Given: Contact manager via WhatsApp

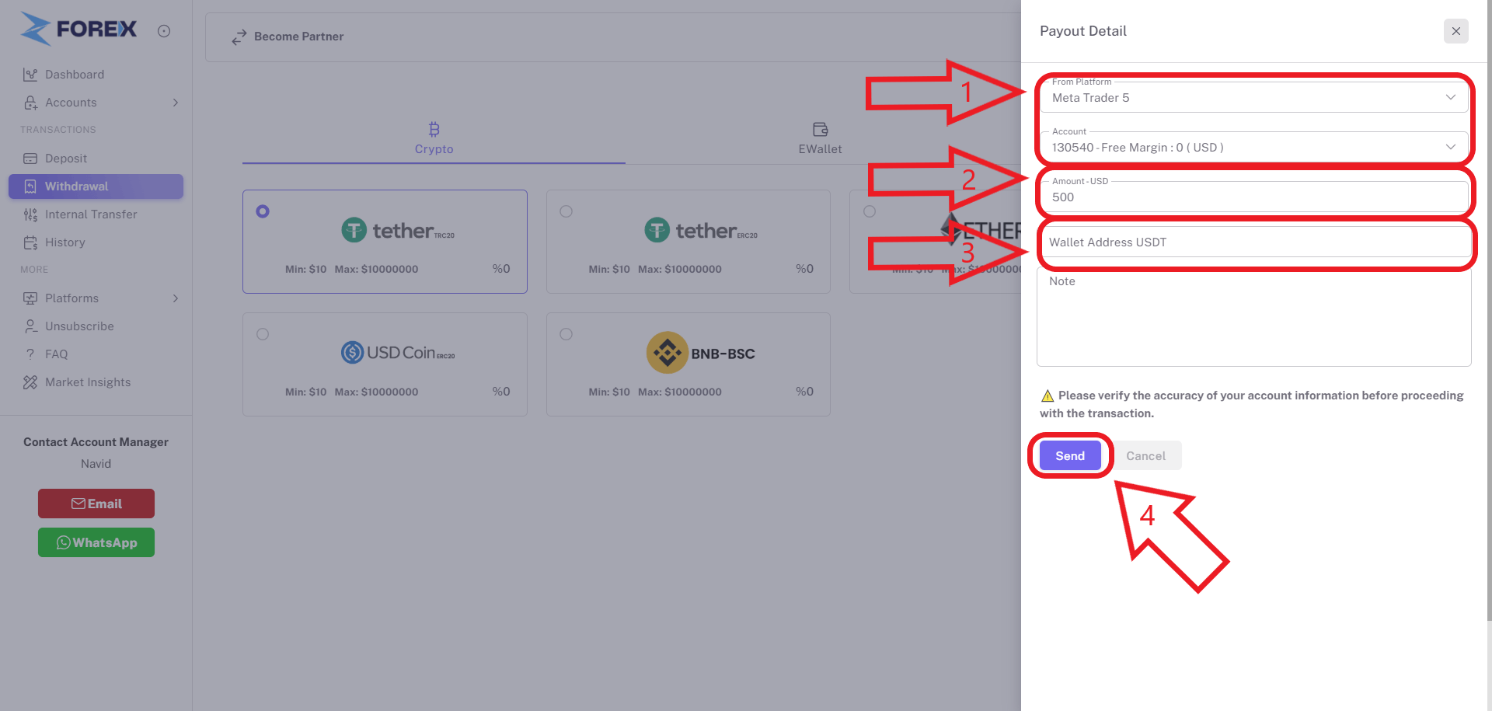Looking at the screenshot, I should tap(96, 542).
